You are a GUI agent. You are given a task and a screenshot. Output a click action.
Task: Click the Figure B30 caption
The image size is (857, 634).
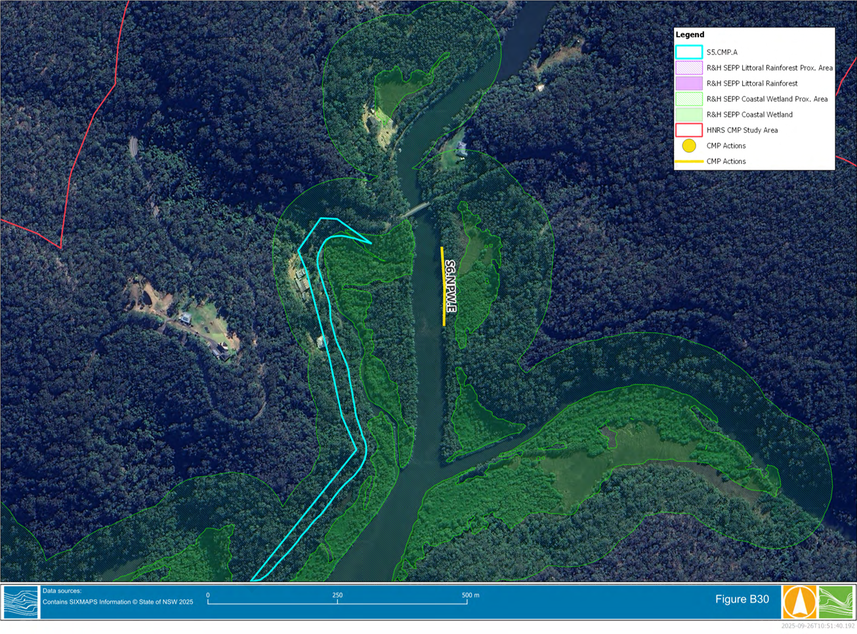[742, 599]
